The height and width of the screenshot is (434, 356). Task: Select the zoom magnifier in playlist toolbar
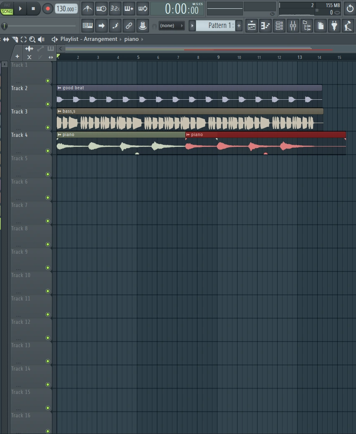32,39
